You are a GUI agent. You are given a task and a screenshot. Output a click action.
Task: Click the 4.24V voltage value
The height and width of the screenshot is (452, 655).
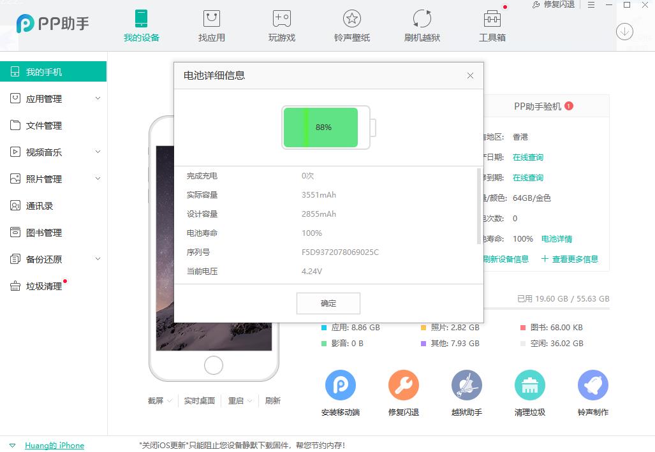click(x=312, y=272)
